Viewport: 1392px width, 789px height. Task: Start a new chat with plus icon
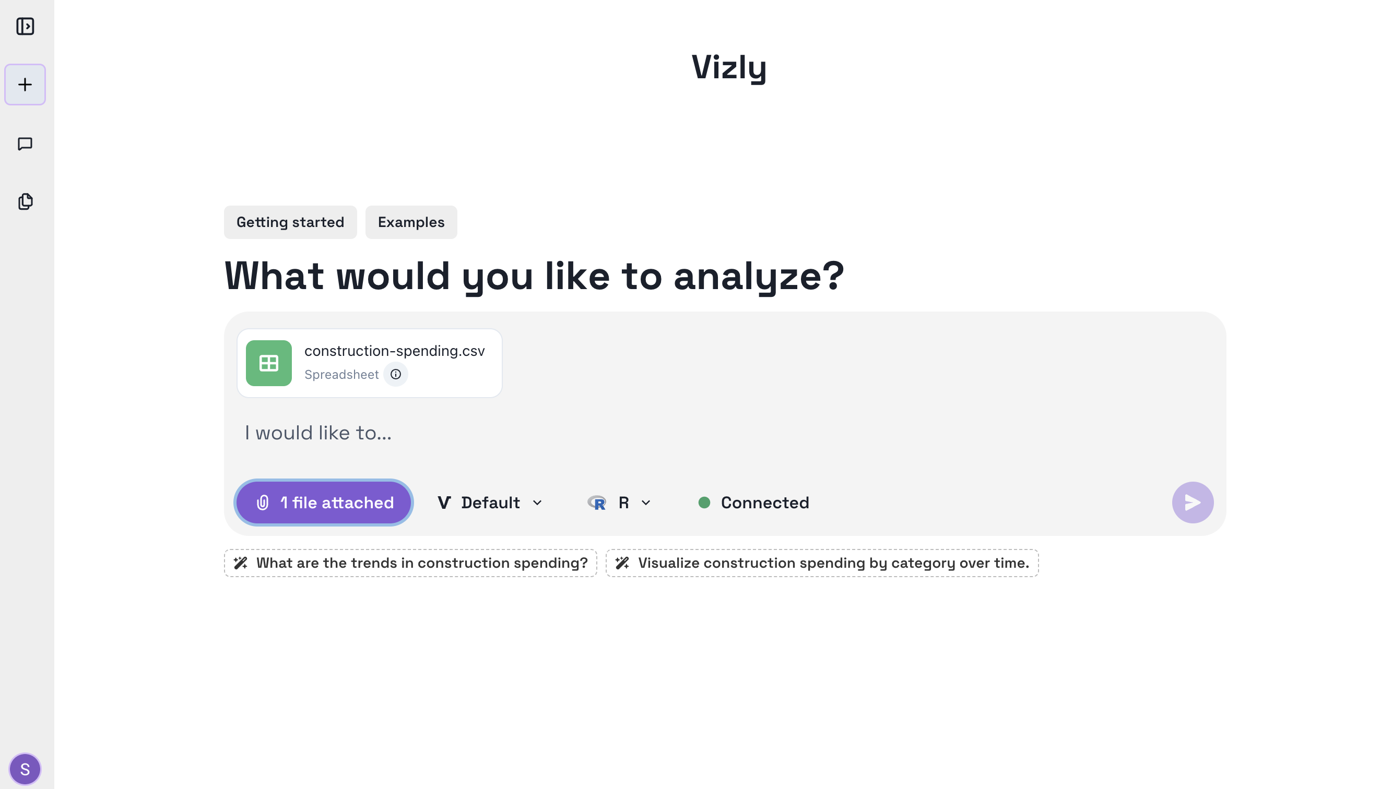(x=25, y=85)
